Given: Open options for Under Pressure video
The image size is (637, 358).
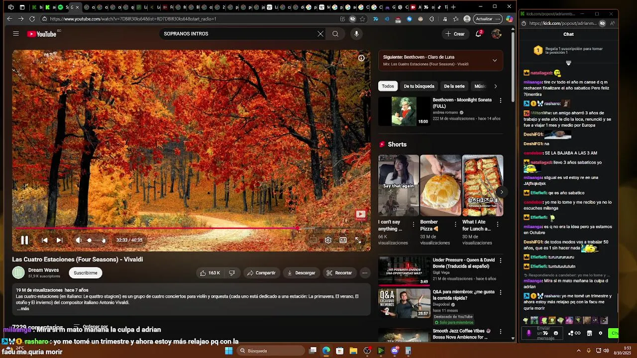Looking at the screenshot, I should (x=500, y=261).
